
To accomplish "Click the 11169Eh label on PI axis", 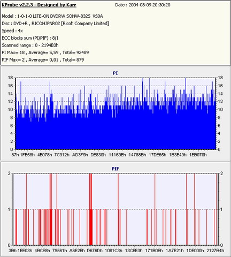I will point(117,155).
